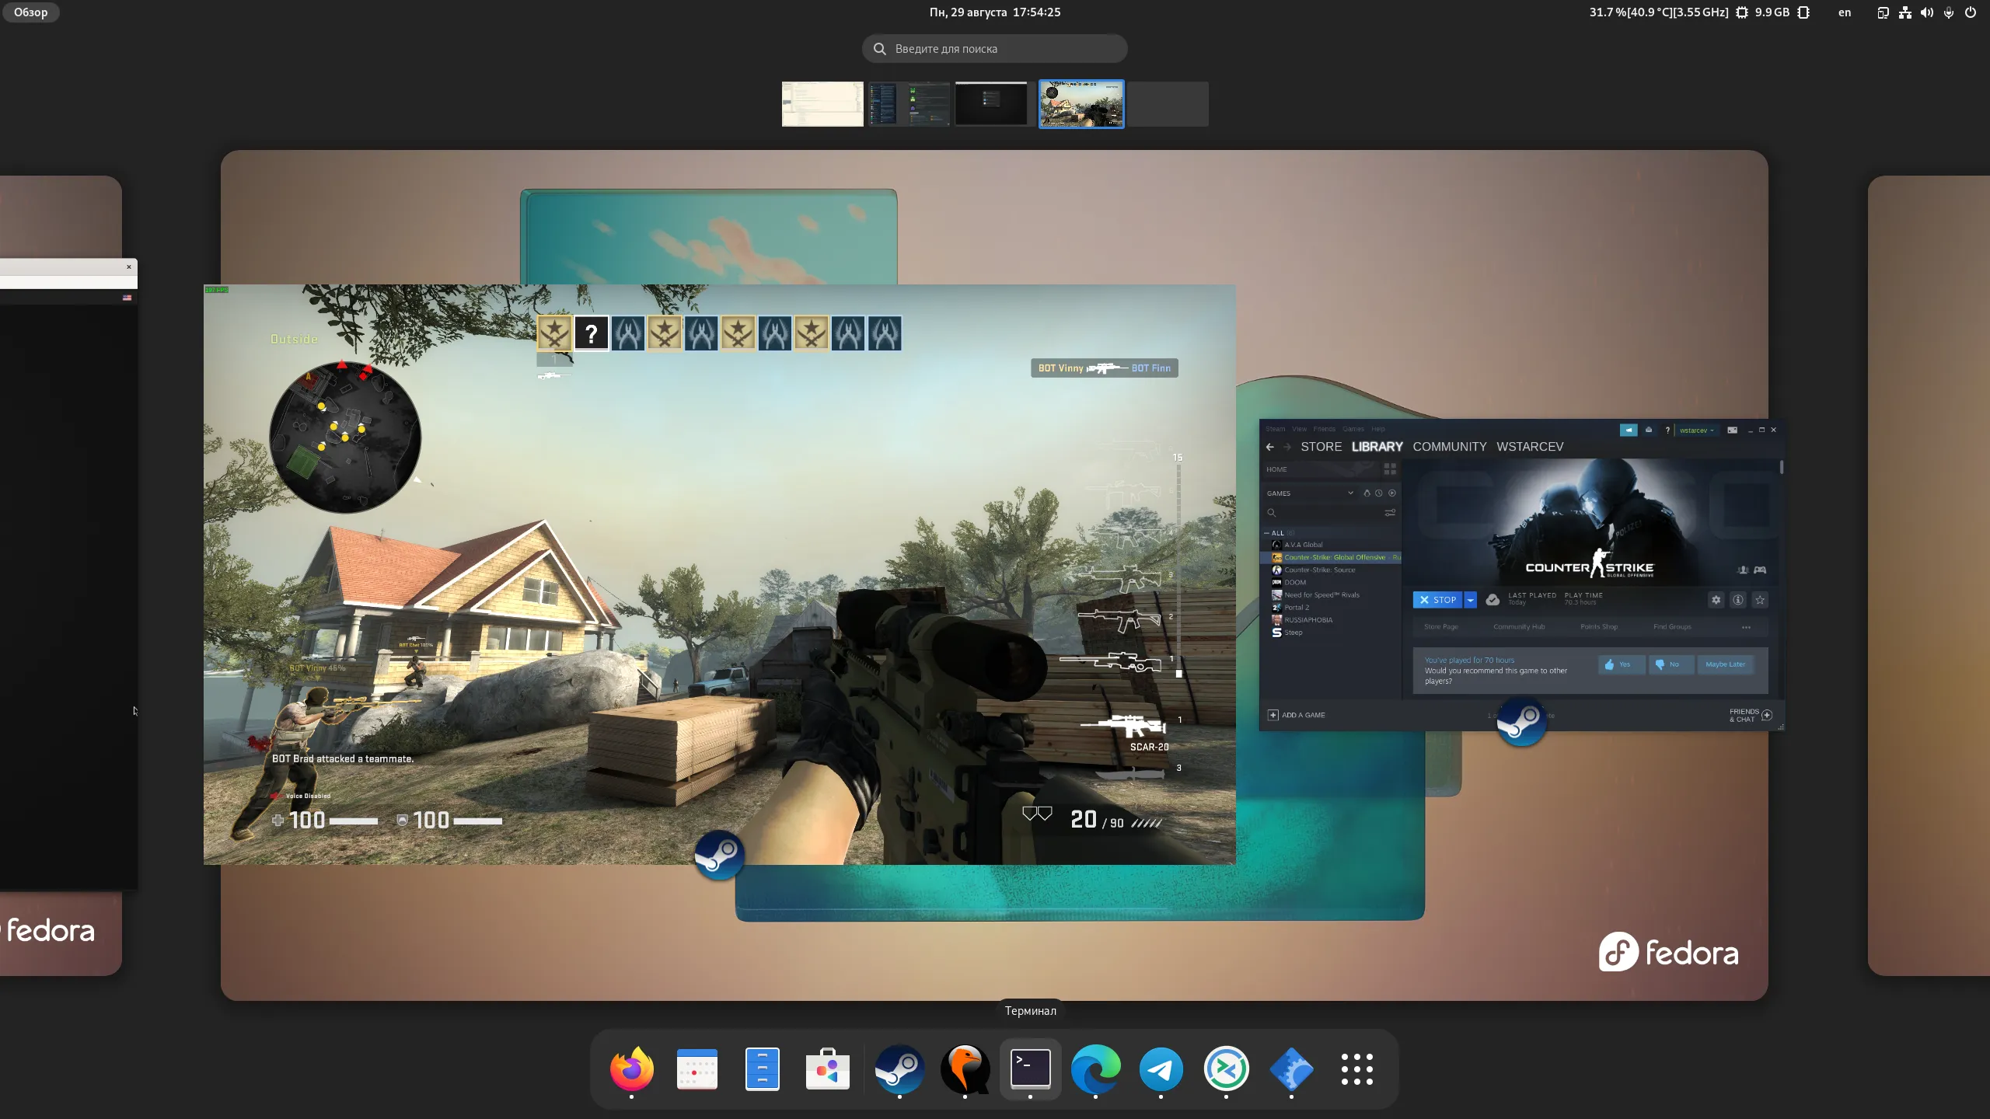Launch Microsoft Edge from the dock

1095,1068
